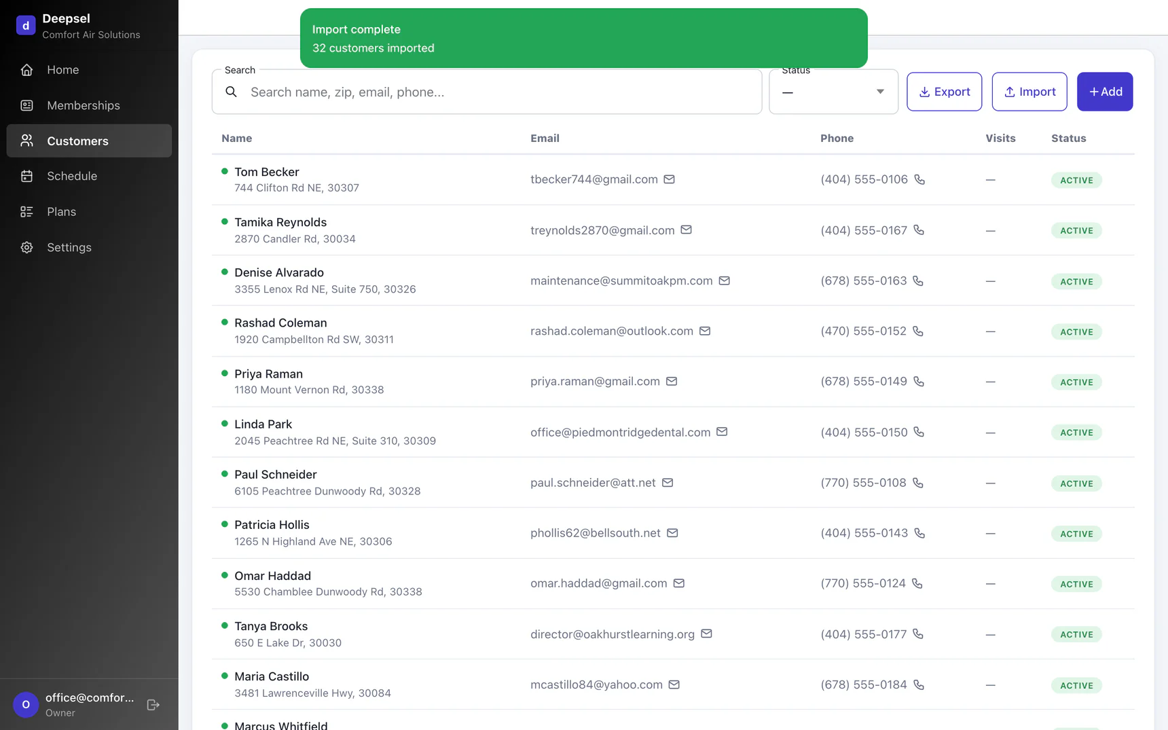Click the phone icon beside (404) 555-0143
This screenshot has width=1168, height=730.
(x=919, y=533)
